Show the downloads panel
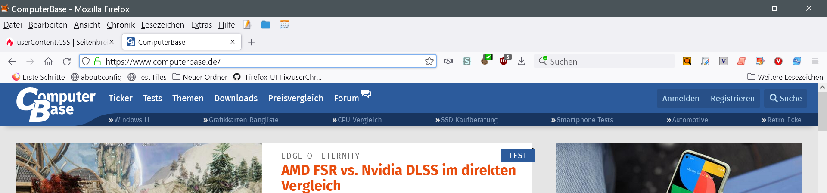This screenshot has width=827, height=193. click(521, 61)
